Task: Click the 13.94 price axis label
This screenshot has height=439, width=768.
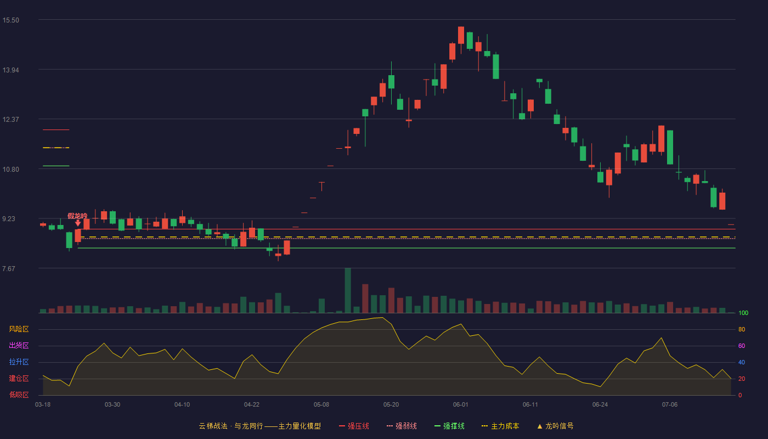Action: (x=11, y=70)
